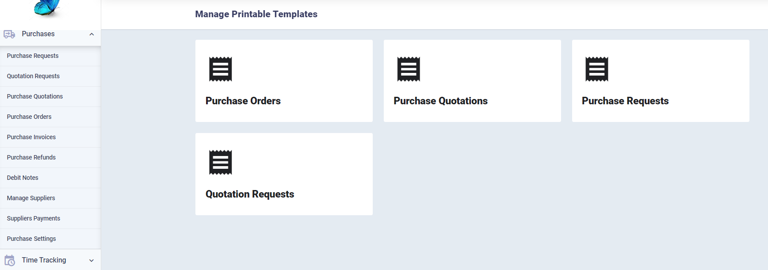Open Purchase Orders sidebar entry
The width and height of the screenshot is (768, 270).
click(x=29, y=117)
